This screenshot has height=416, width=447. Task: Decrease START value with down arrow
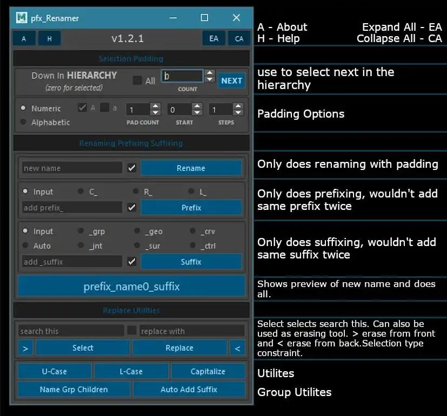click(197, 113)
